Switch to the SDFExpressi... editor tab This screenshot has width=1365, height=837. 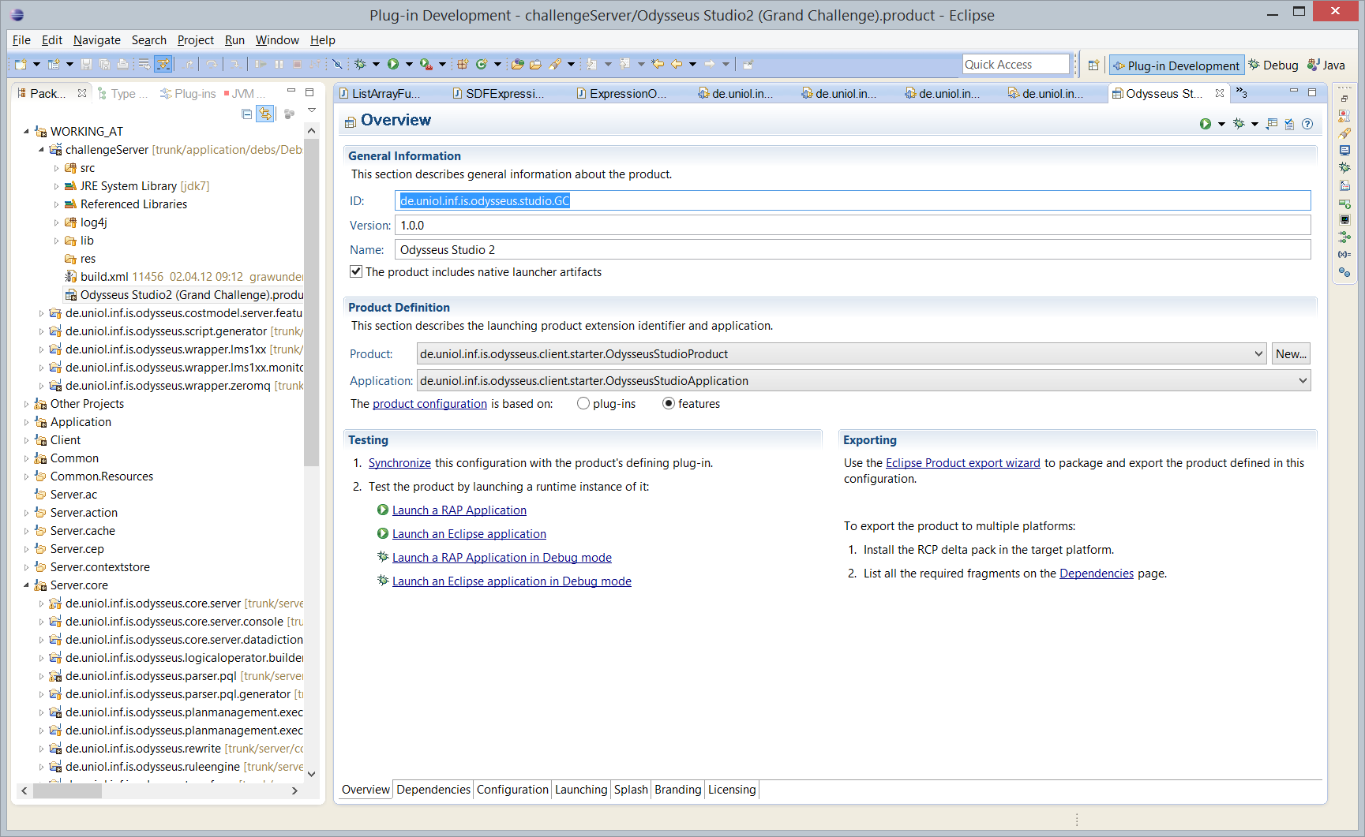[497, 93]
